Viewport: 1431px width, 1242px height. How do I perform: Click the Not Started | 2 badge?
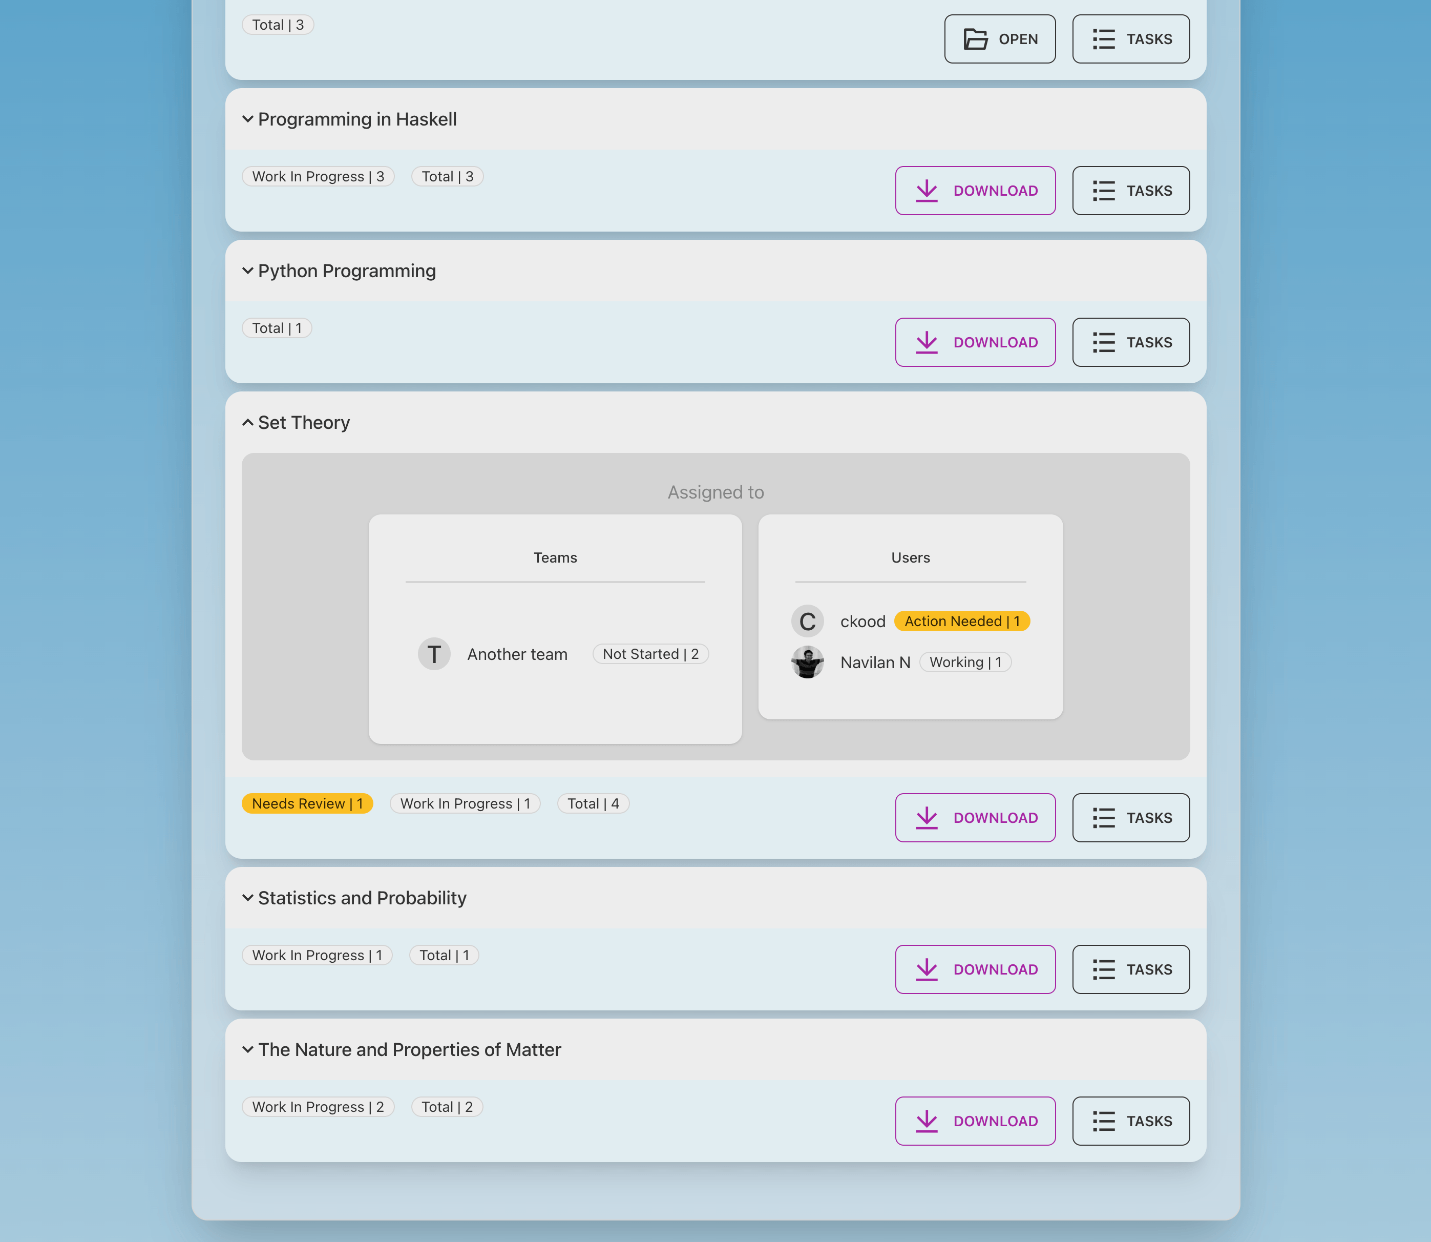click(x=650, y=654)
